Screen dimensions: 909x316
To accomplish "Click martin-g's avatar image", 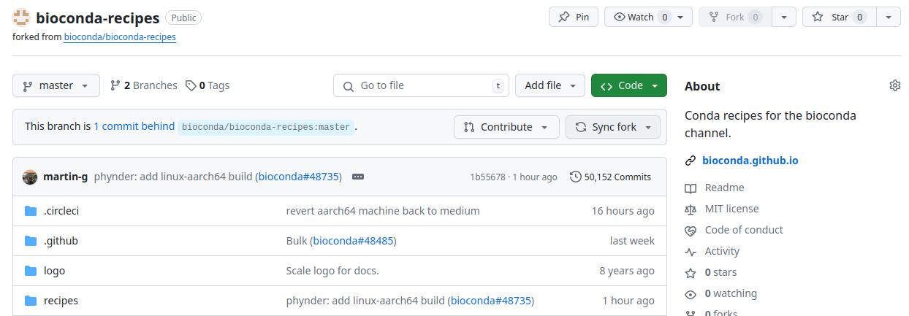I will tap(30, 177).
